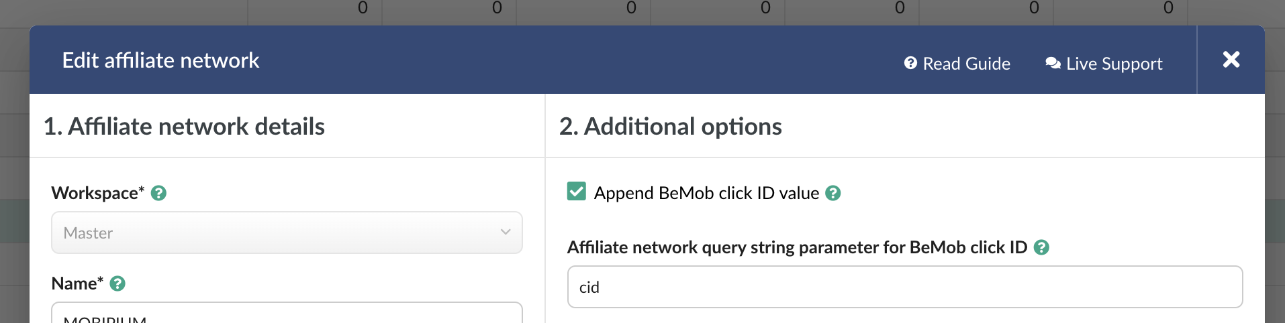
Task: Click the Append BeMob click ID value label text
Action: click(x=706, y=193)
